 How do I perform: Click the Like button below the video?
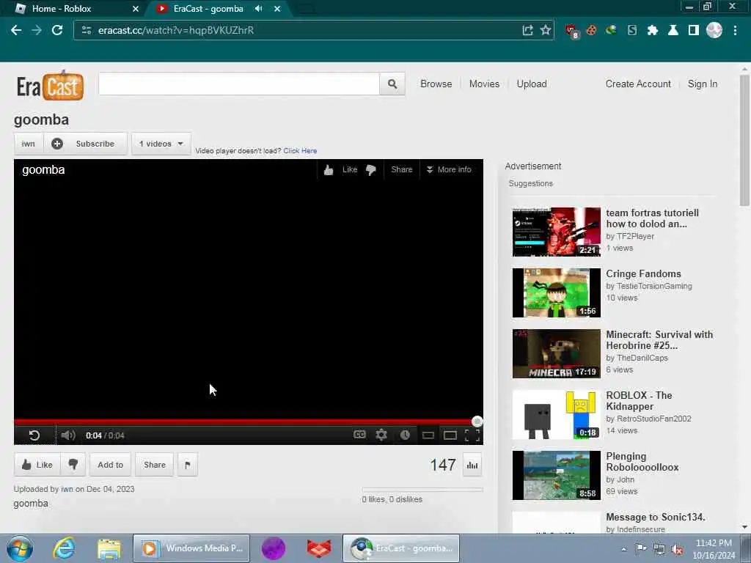(37, 465)
